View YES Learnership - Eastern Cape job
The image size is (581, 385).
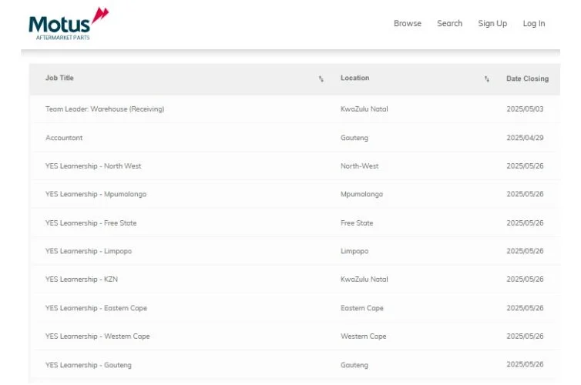click(96, 308)
